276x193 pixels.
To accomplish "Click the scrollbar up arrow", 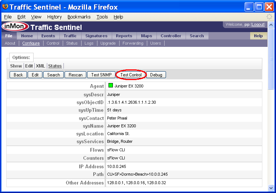I will (x=271, y=25).
